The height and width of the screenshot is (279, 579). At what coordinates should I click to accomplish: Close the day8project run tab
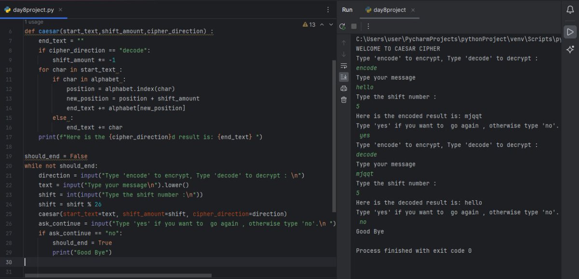coord(413,10)
